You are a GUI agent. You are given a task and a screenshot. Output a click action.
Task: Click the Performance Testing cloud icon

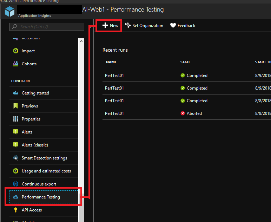(15, 197)
